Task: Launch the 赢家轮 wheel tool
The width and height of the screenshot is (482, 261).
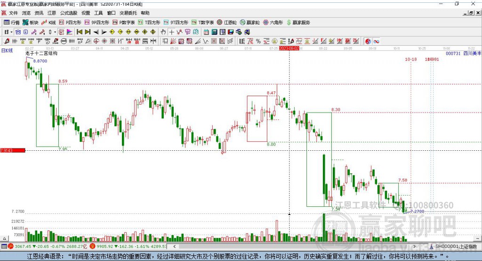Action: [x=250, y=23]
